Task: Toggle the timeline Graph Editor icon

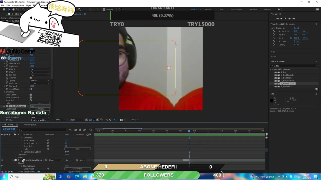Action: 90,130
